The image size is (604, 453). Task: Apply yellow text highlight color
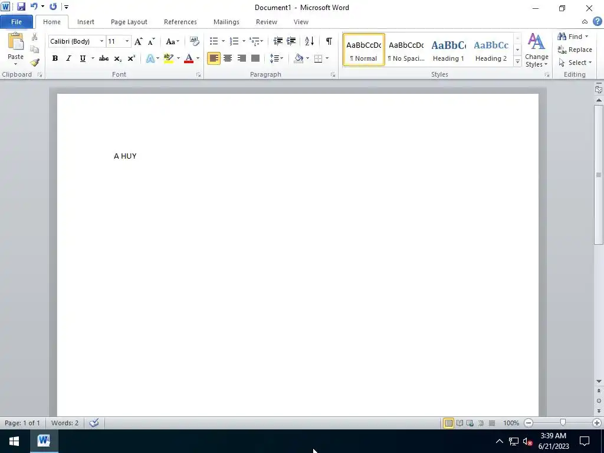(x=168, y=58)
